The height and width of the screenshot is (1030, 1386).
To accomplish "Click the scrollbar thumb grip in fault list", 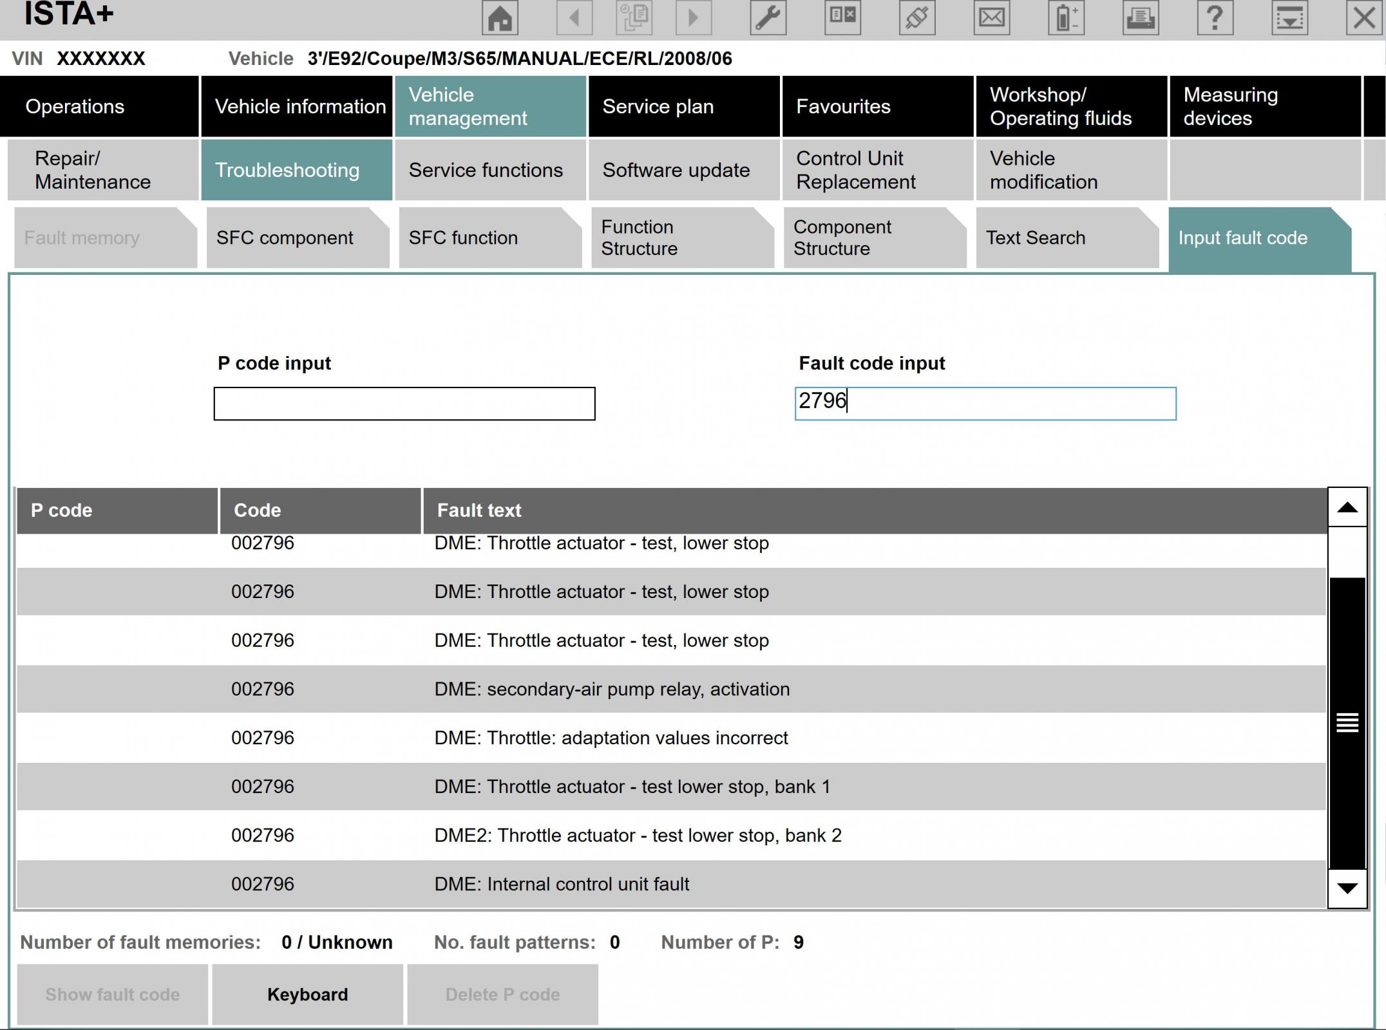I will pos(1347,723).
